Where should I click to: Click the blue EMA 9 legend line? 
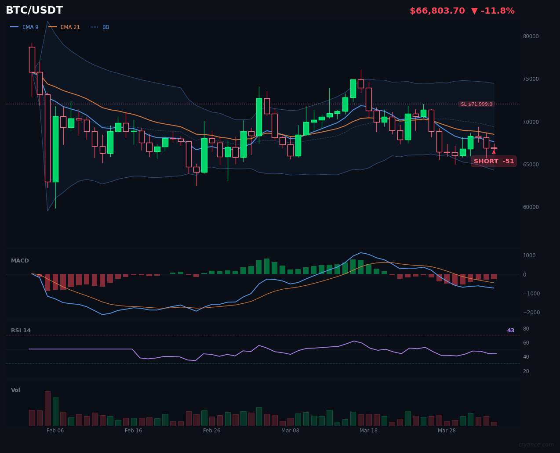[x=15, y=27]
